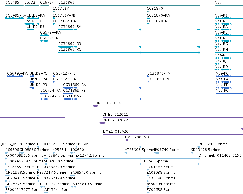
Task: Click protein label UbcD2-PC
Action: tap(38, 73)
